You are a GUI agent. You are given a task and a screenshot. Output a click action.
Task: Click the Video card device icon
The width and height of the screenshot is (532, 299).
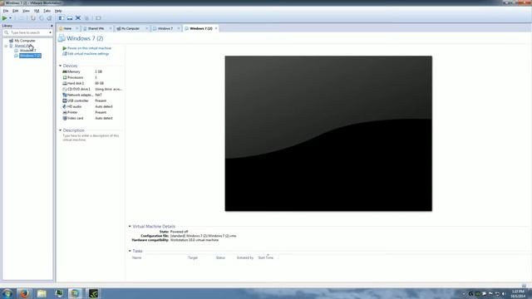65,118
